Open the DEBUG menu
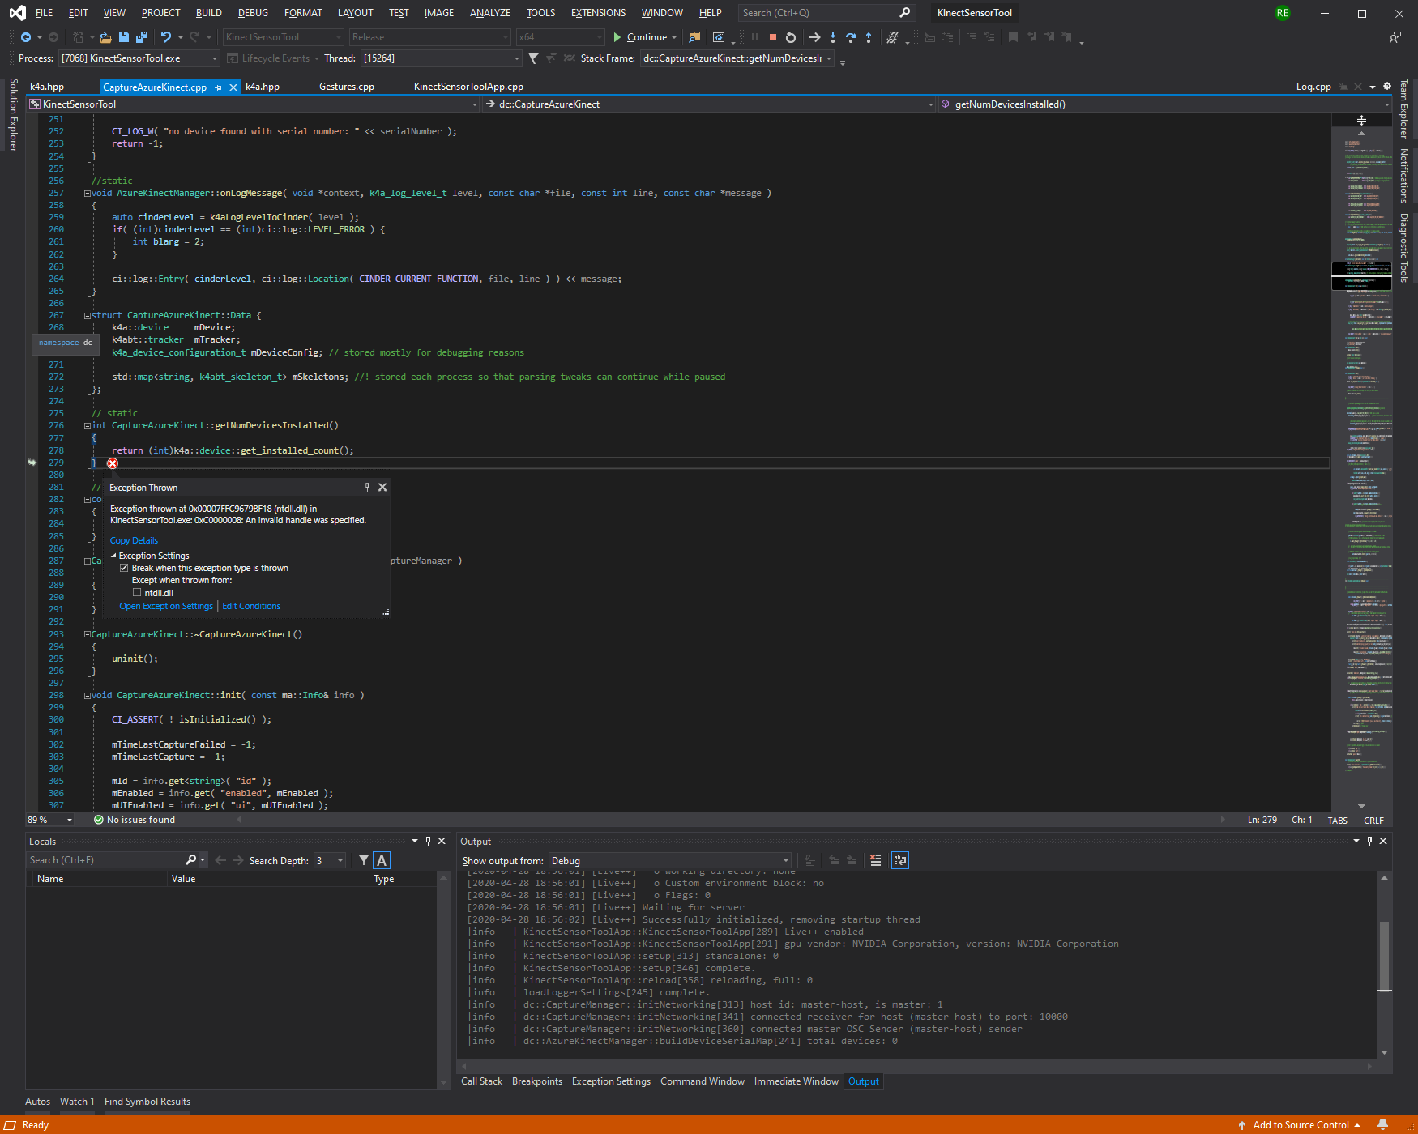This screenshot has height=1134, width=1418. 252,12
